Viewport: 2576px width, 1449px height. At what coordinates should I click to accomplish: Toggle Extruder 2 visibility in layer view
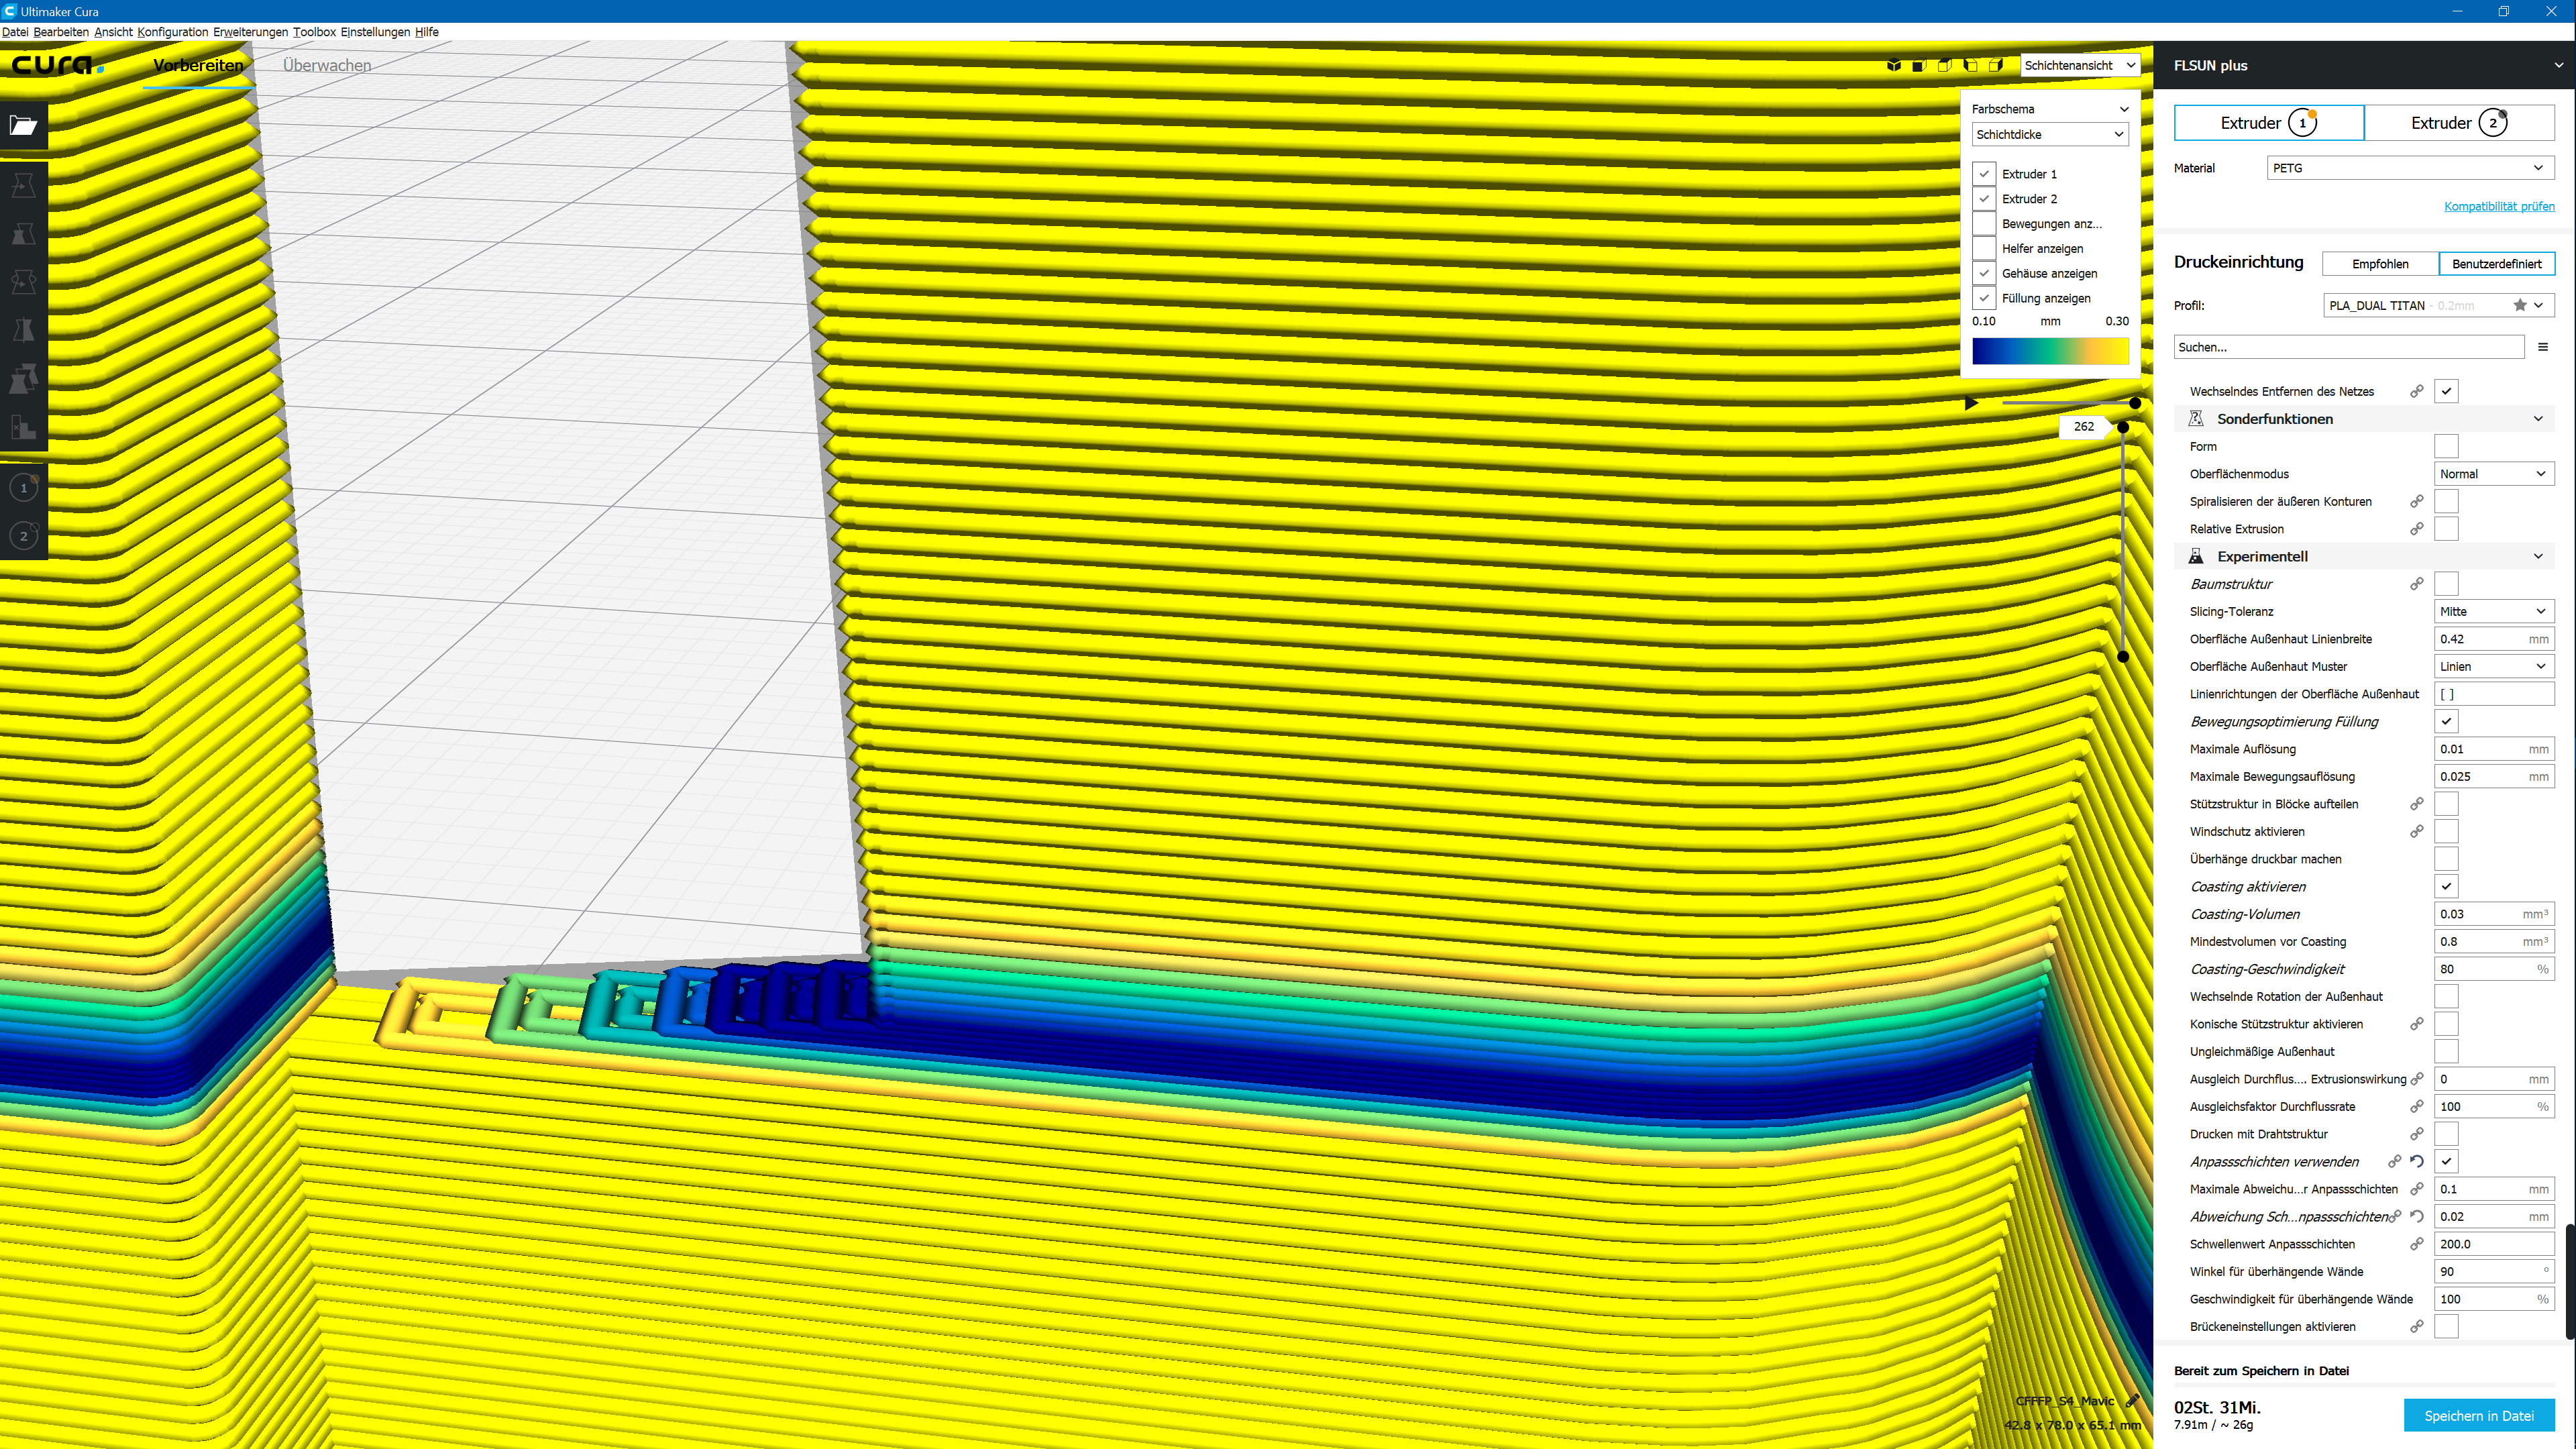point(1984,199)
